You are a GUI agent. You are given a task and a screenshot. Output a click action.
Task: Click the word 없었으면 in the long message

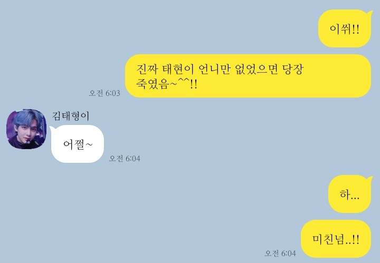[256, 70]
